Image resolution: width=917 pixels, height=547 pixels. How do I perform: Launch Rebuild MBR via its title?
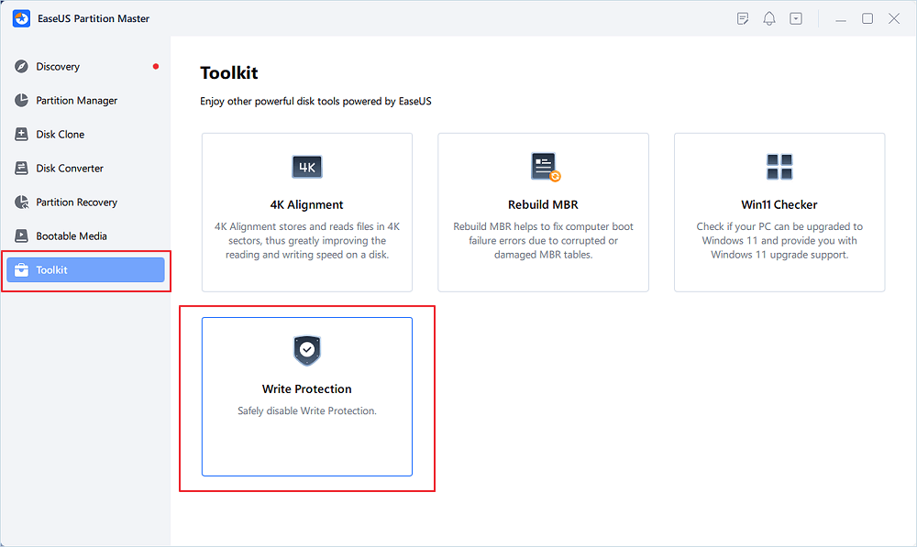543,205
